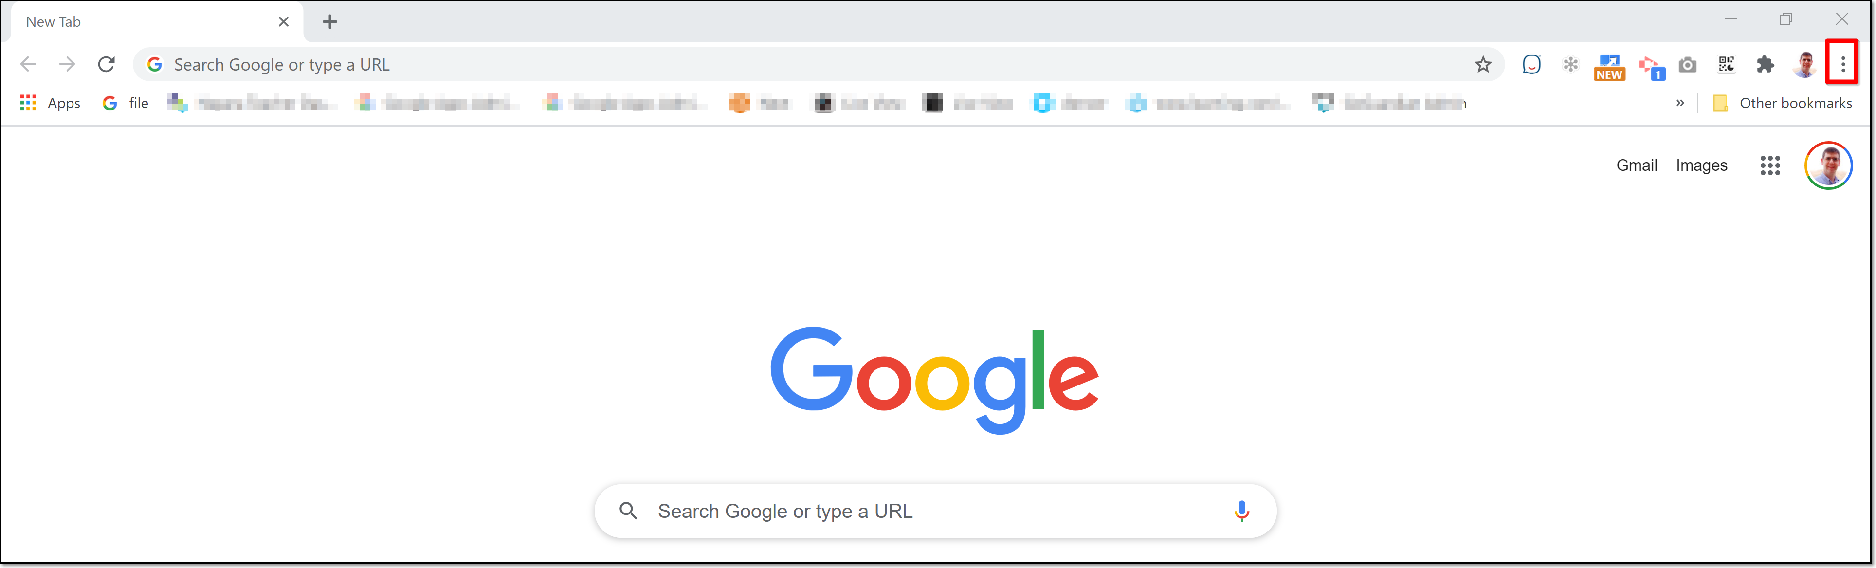Click the QR code extension icon

pyautogui.click(x=1726, y=65)
